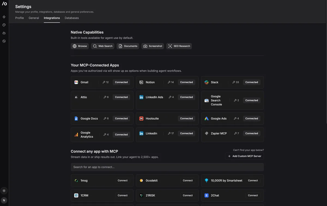Click Connected button for Google Ads

(x=252, y=118)
